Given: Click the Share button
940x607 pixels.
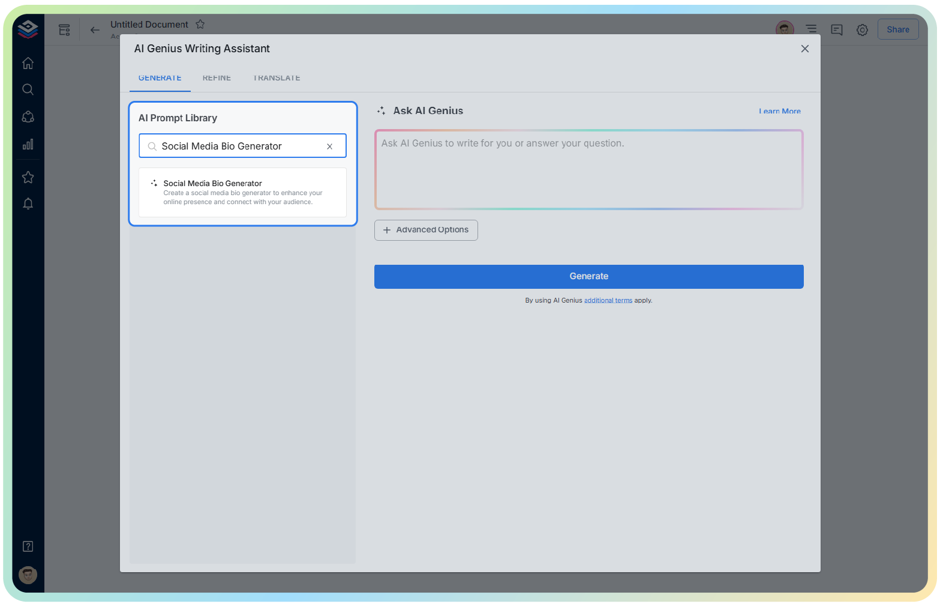Looking at the screenshot, I should (x=898, y=29).
